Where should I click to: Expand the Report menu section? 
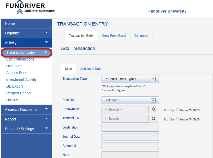pyautogui.click(x=26, y=119)
